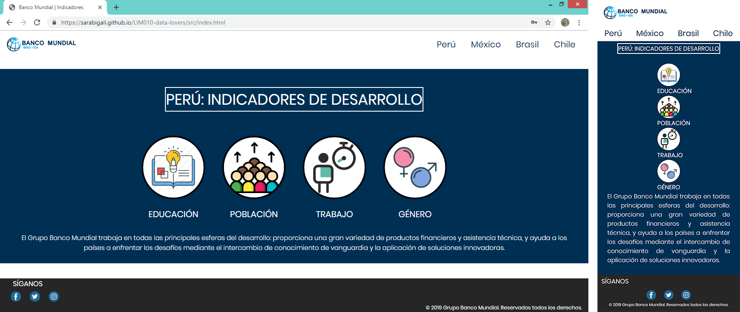The height and width of the screenshot is (312, 740).
Task: Open Twitter icon in the mobile footer
Action: click(x=668, y=295)
